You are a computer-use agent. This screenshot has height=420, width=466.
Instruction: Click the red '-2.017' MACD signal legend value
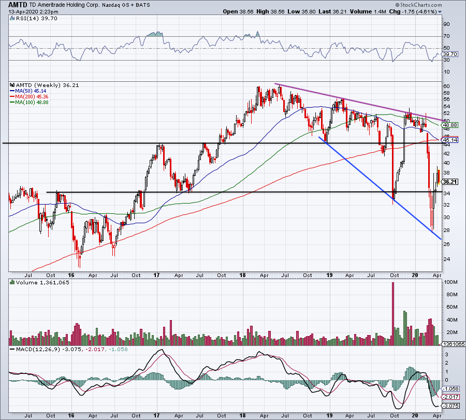[x=95, y=349]
